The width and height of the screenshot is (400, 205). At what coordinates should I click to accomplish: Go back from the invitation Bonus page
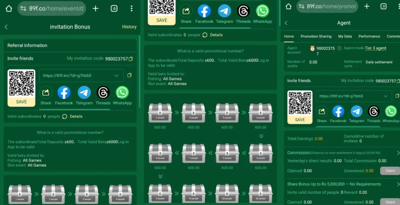(x=6, y=27)
